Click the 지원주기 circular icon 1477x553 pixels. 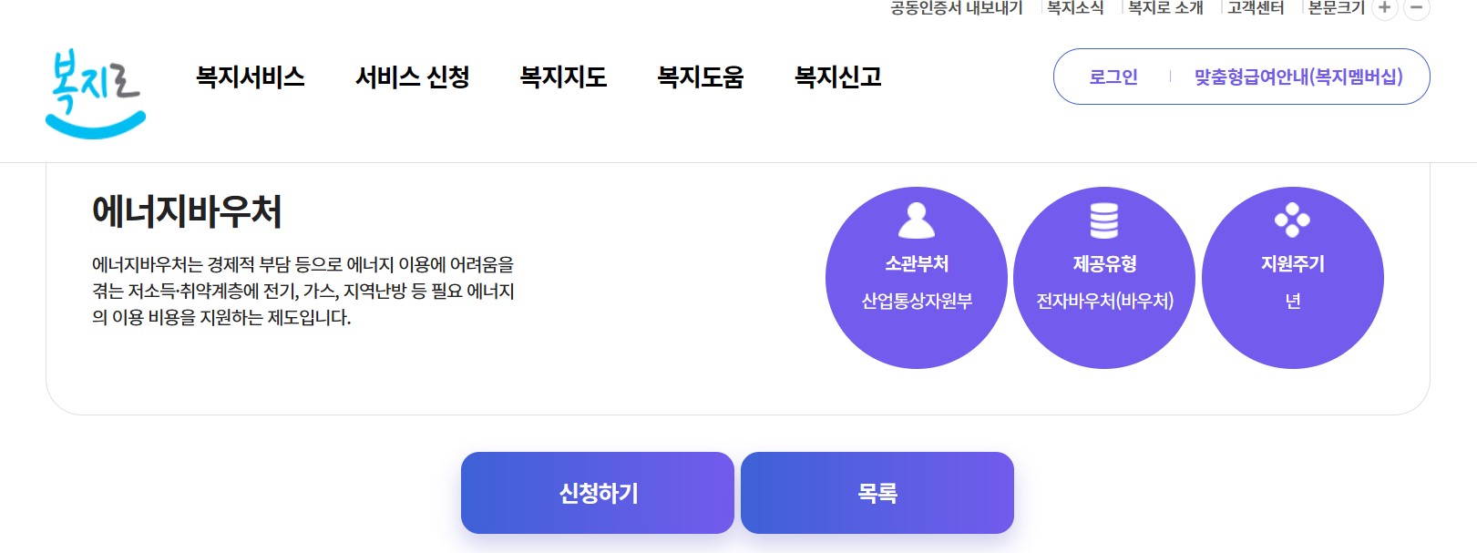(x=1293, y=219)
